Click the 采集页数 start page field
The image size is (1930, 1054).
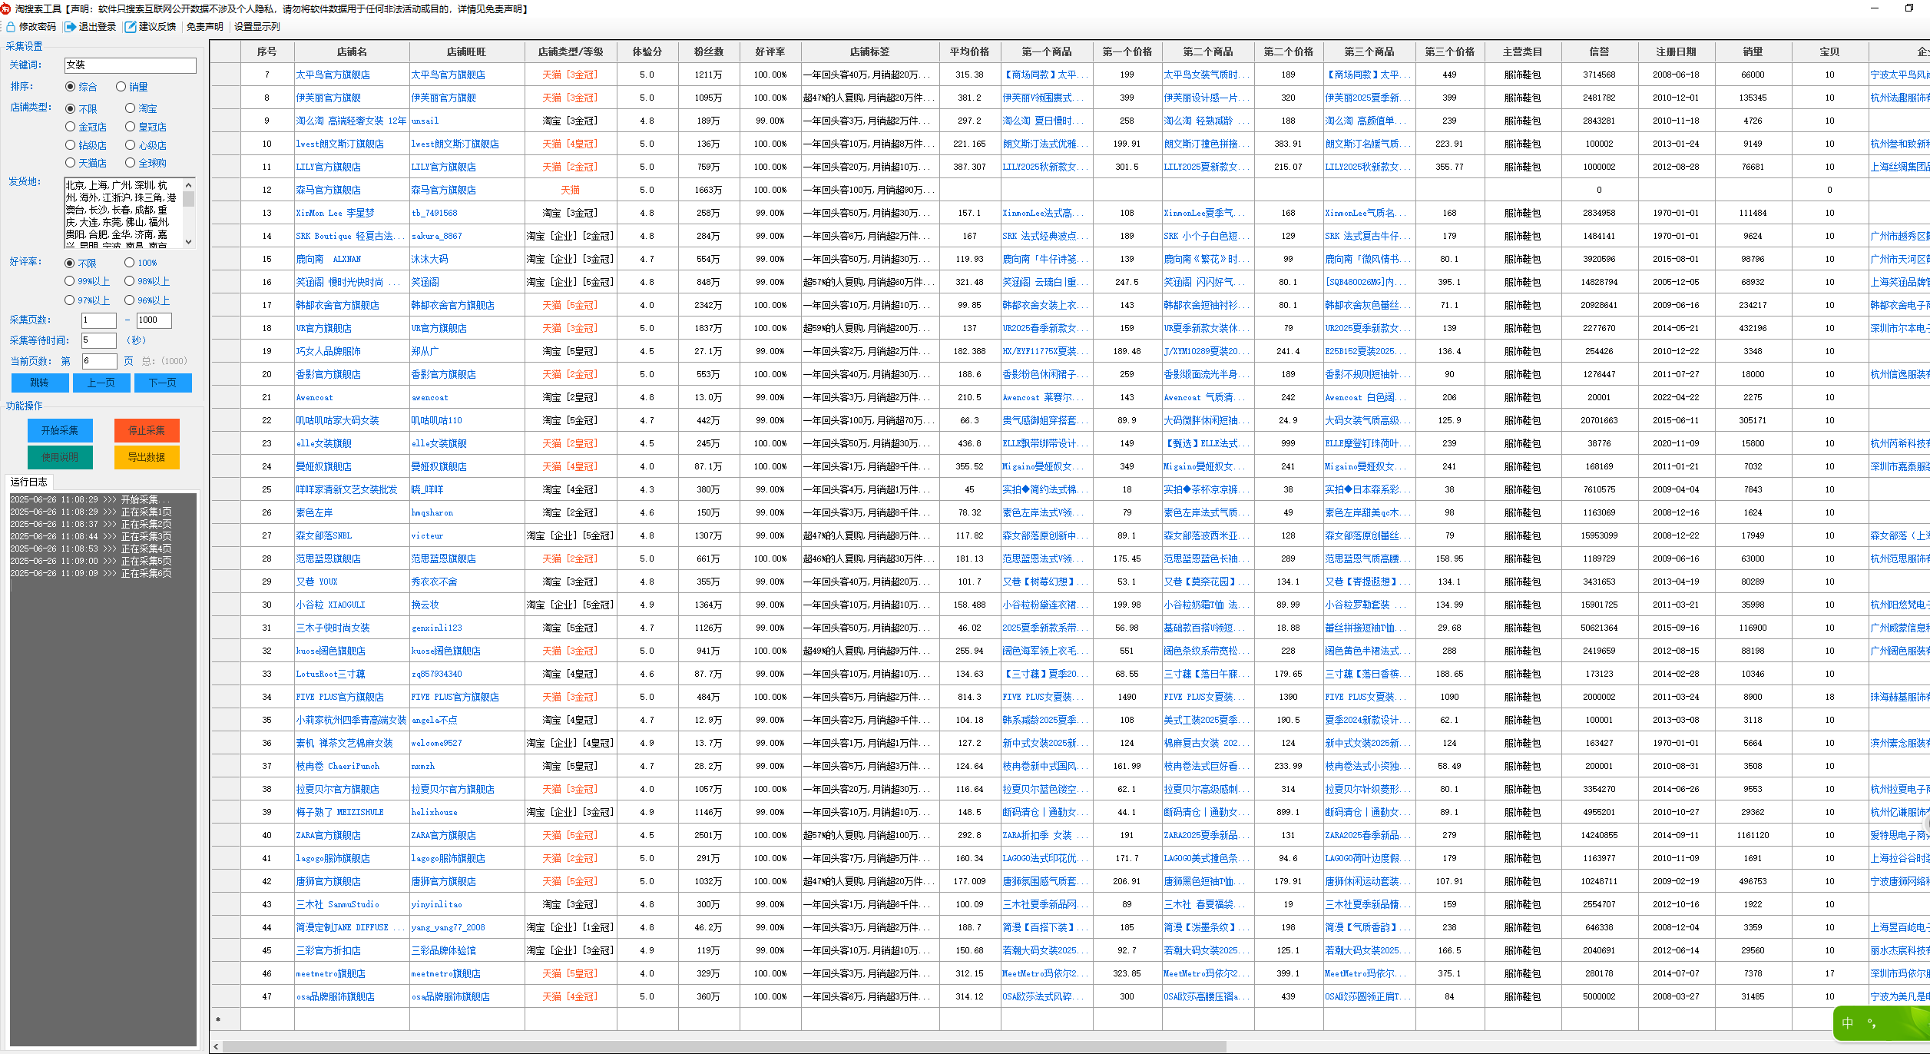99,320
